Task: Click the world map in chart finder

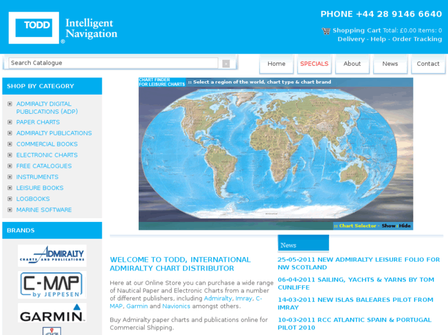Action: click(x=269, y=154)
